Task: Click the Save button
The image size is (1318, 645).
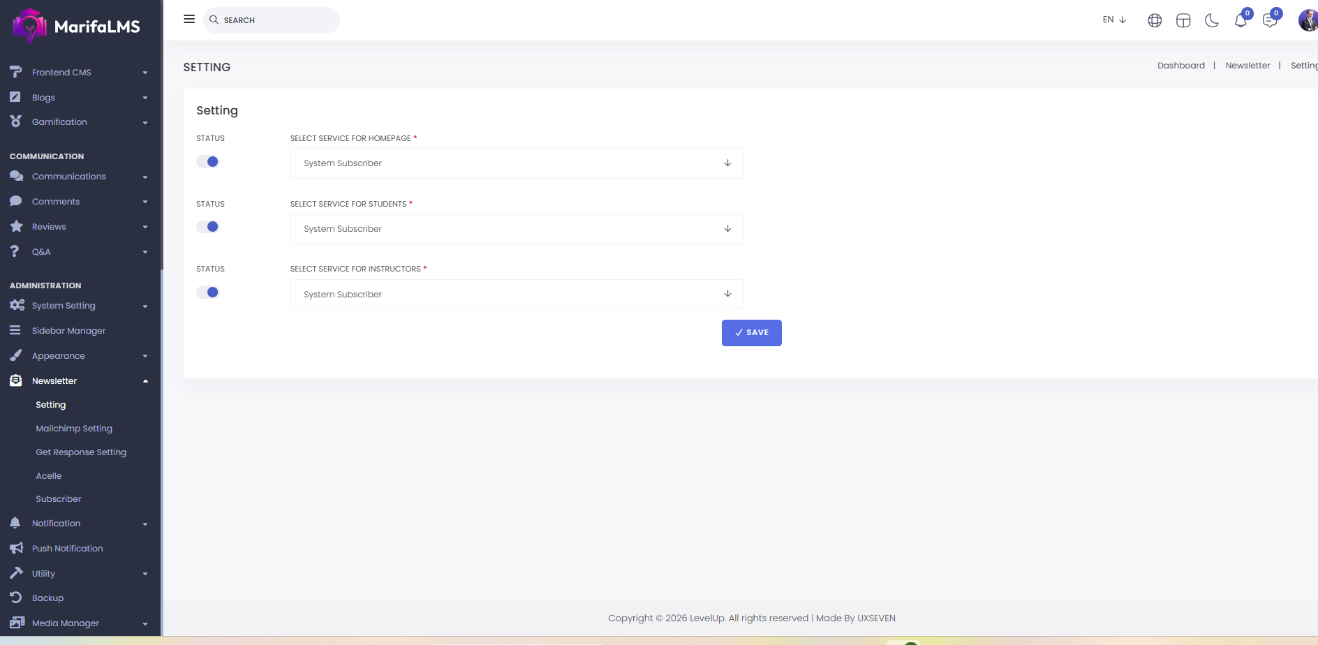Action: [x=751, y=333]
